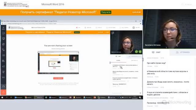Click the AV avatar icon in the shared-screen toolbar
Image resolution: width=196 pixels, height=110 pixels.
134,28
